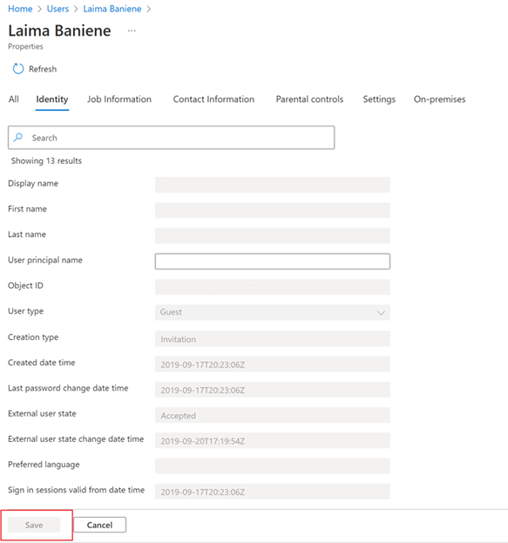Click the search magnifier icon
This screenshot has width=508, height=543.
pyautogui.click(x=18, y=138)
